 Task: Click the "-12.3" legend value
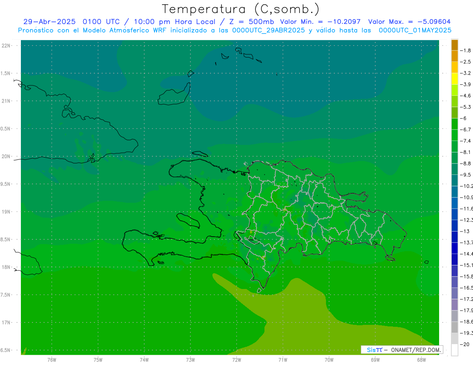pyautogui.click(x=466, y=220)
